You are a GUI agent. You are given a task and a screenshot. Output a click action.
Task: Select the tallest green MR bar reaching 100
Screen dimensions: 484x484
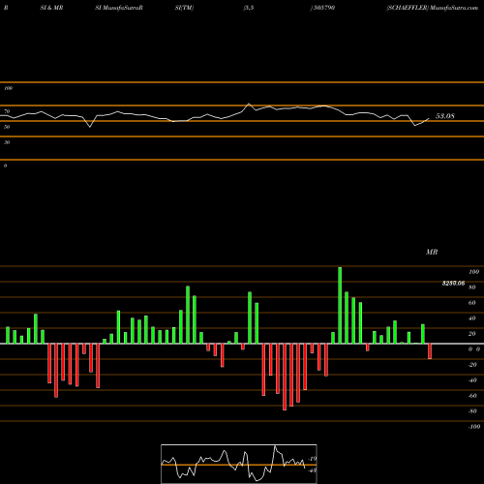[x=340, y=305]
